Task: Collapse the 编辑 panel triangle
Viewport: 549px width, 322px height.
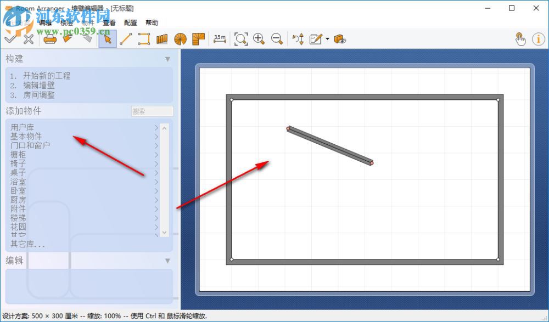Action: point(167,261)
